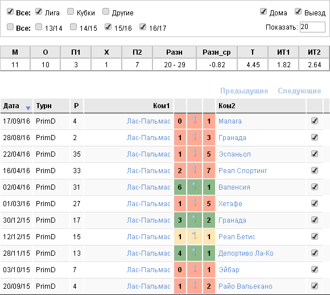
Task: Click flag icon in Реал Бетис draw row
Action: (x=195, y=236)
